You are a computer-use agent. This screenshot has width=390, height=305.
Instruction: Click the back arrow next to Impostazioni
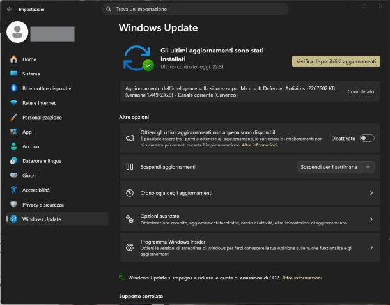[10, 9]
